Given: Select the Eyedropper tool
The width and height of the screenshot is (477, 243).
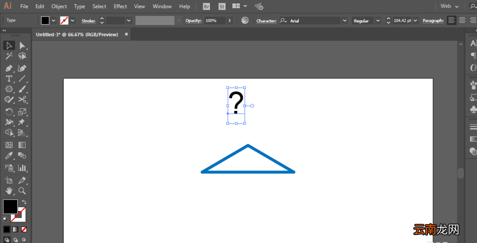Looking at the screenshot, I should click(9, 156).
